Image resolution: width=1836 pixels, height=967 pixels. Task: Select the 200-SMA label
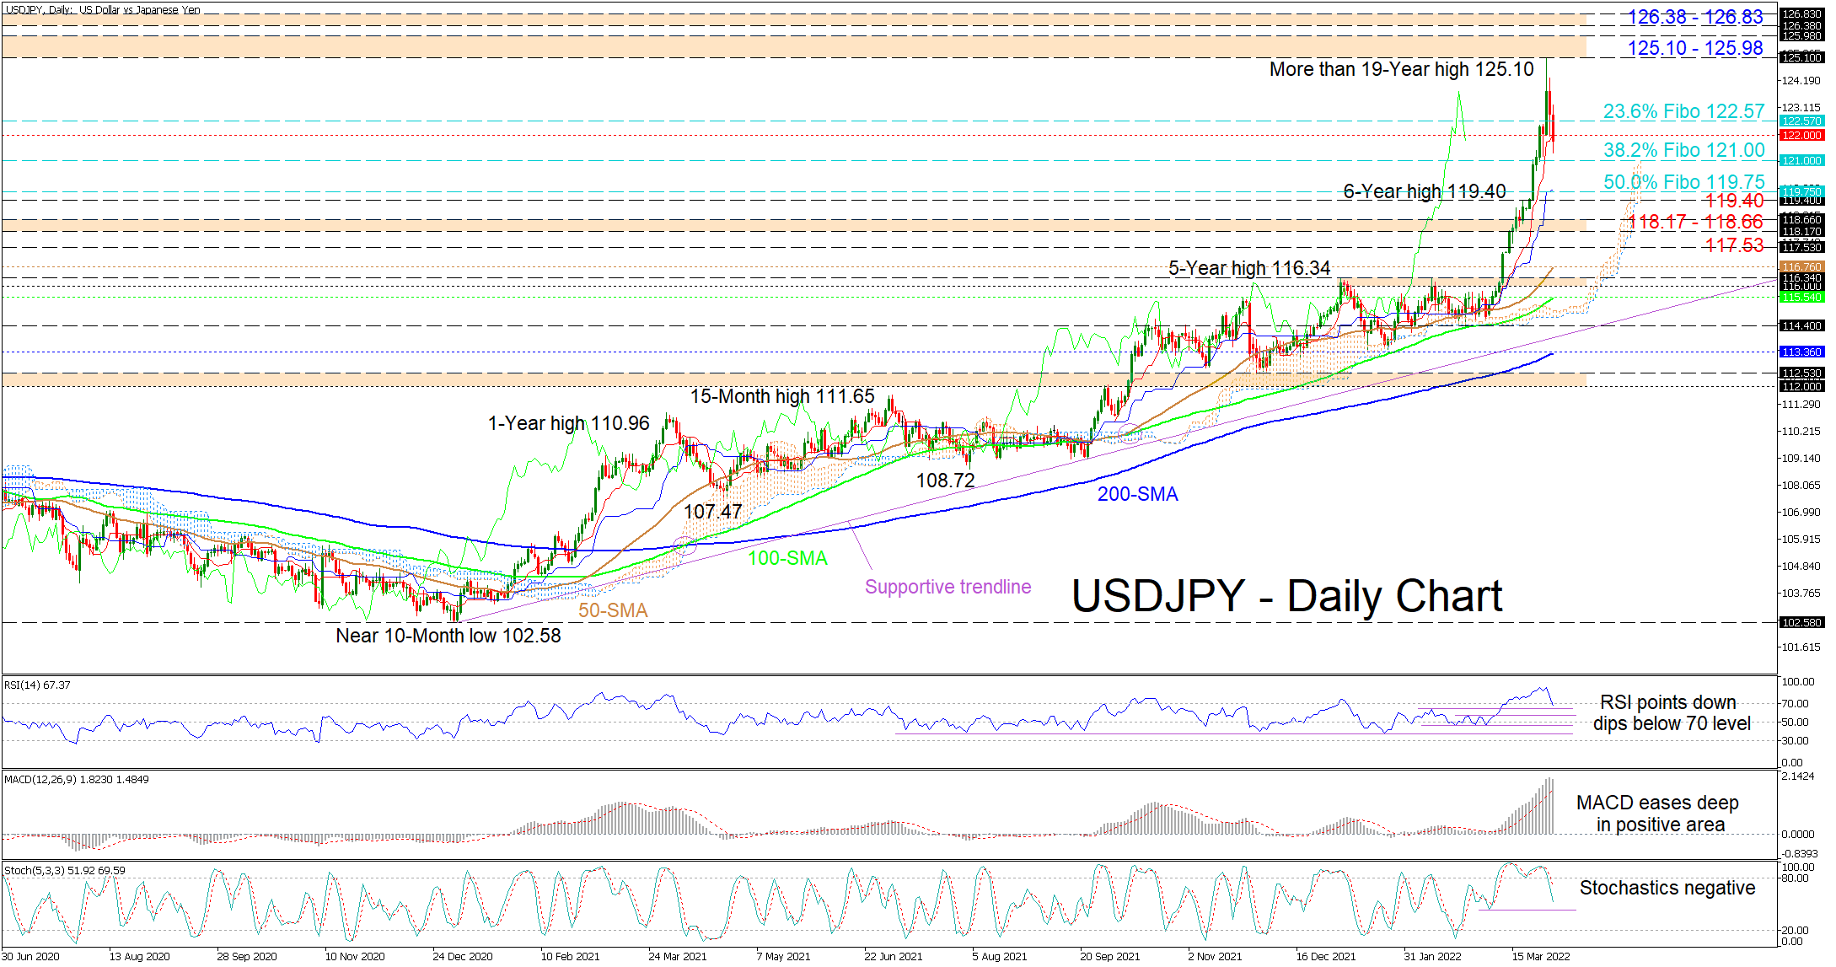point(1137,494)
